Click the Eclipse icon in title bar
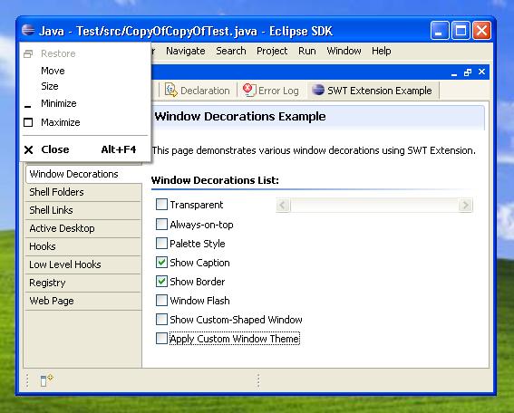This screenshot has width=514, height=413. (28, 31)
